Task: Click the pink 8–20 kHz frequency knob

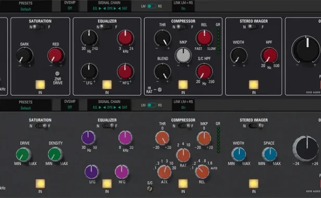Action: click(x=125, y=138)
